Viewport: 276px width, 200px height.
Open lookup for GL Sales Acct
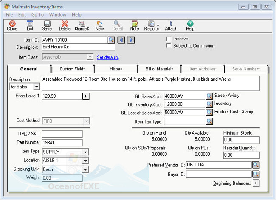[x=209, y=96]
